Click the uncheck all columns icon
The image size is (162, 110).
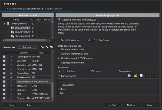(47, 47)
